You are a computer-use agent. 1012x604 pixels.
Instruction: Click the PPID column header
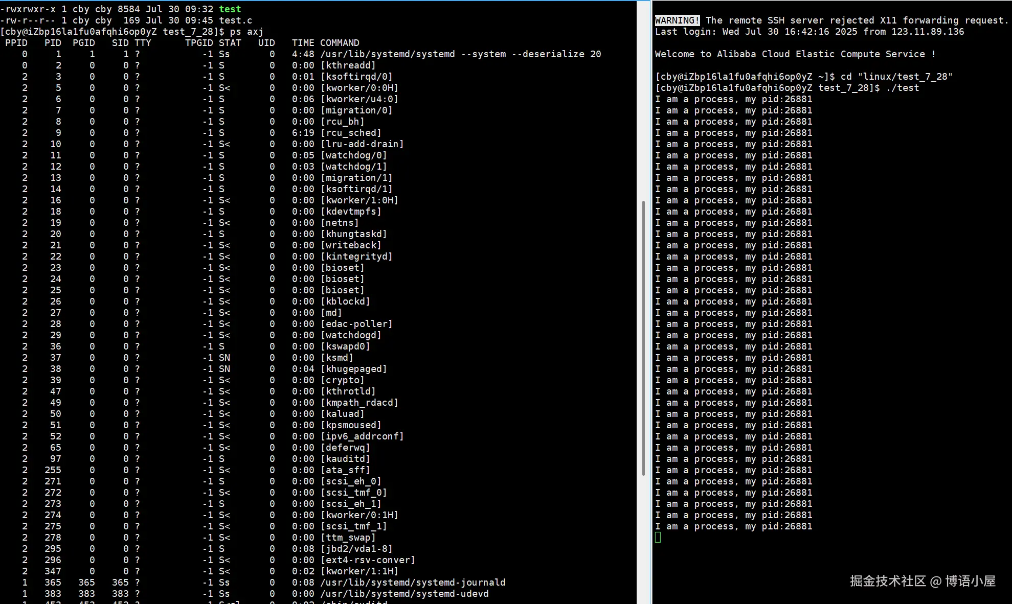(x=16, y=43)
